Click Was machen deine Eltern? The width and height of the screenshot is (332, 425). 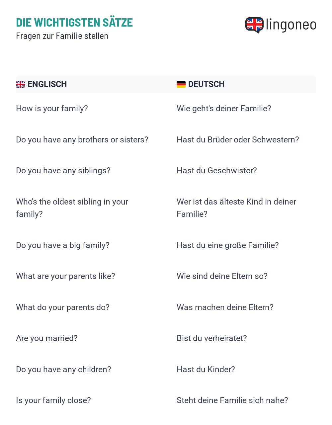click(x=225, y=307)
